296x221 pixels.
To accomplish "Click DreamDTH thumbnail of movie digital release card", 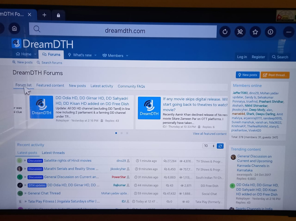I will (x=149, y=108).
